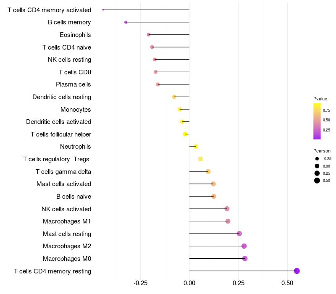Image resolution: width=336 pixels, height=294 pixels.
Task: Click the -0.25 Pearson legend circle
Action: click(x=317, y=159)
